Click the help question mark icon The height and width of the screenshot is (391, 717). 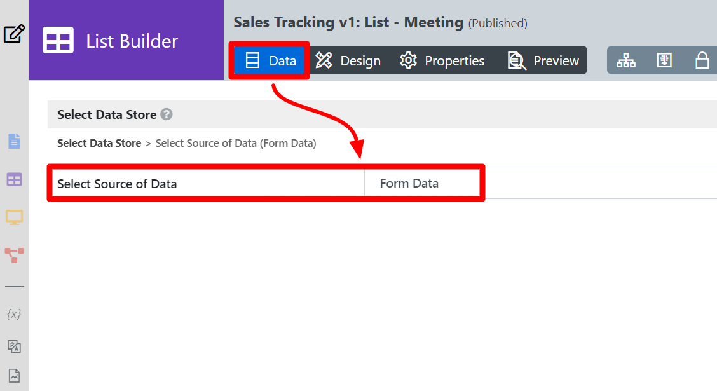coord(167,114)
